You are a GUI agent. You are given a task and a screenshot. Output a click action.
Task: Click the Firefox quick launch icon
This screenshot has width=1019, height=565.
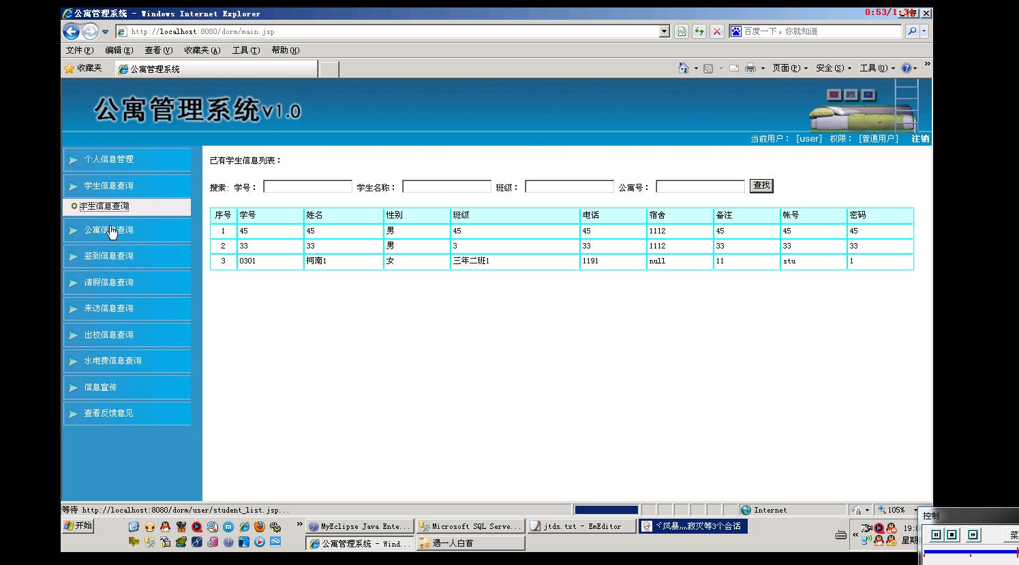[x=260, y=527]
